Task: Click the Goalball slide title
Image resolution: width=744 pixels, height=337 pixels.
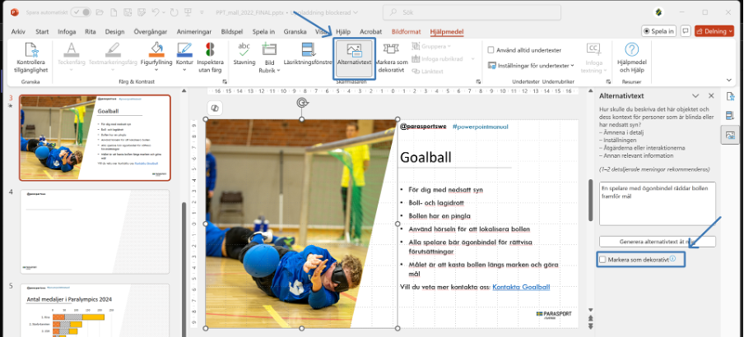Action: (x=425, y=157)
